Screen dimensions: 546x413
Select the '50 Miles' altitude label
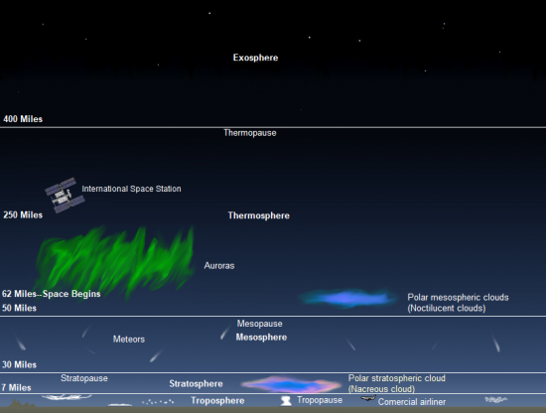point(19,308)
